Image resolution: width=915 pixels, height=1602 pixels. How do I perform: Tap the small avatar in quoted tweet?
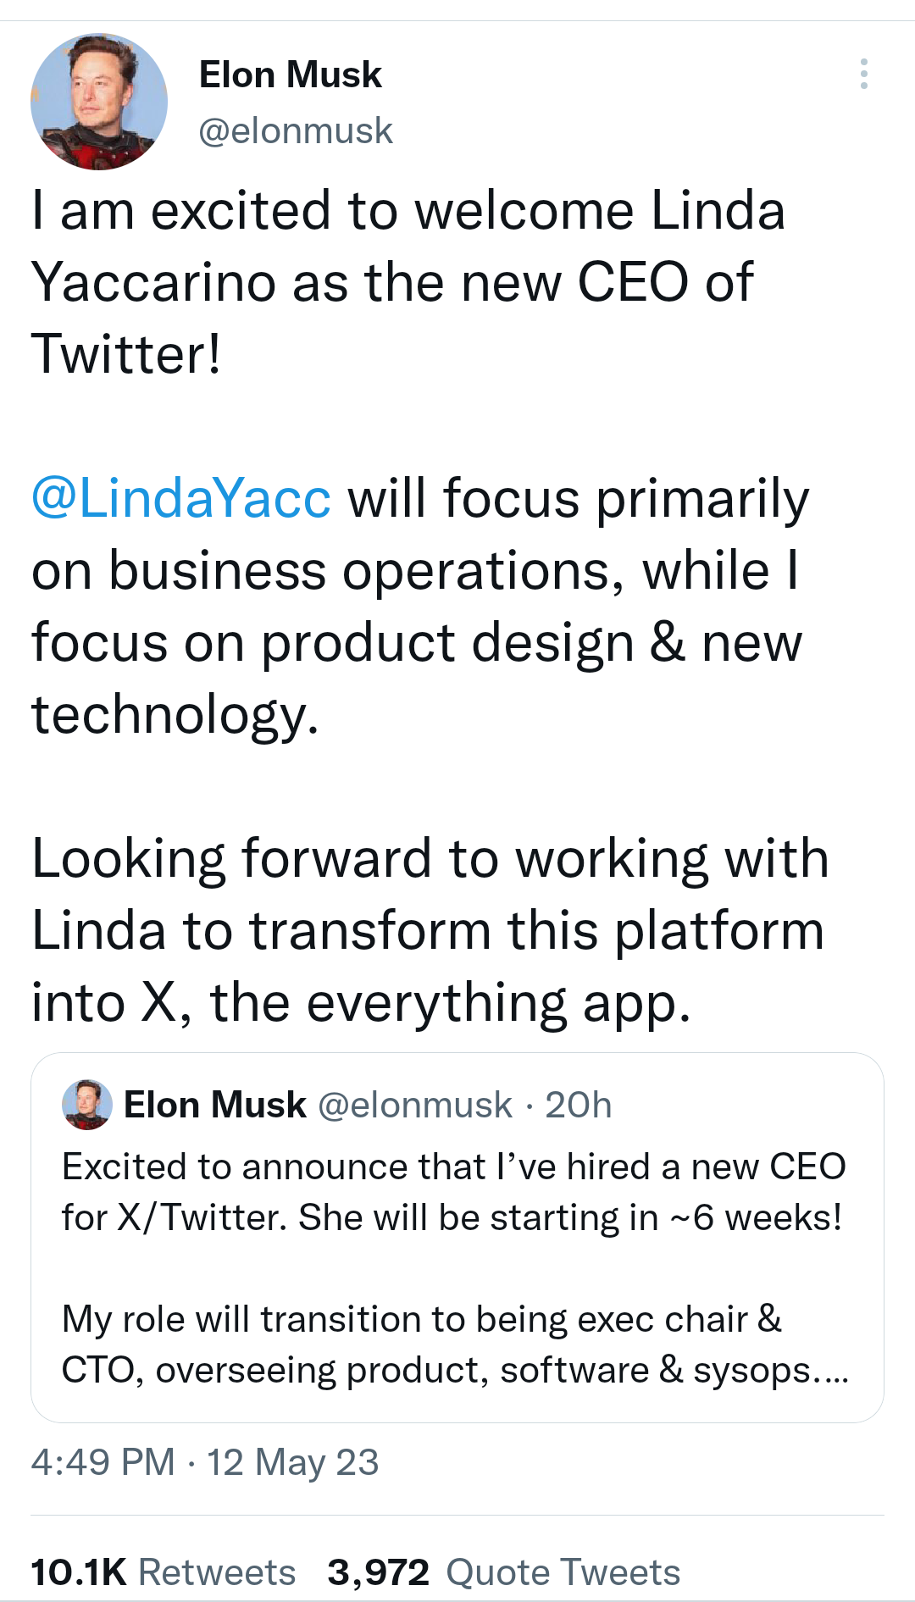[86, 1105]
